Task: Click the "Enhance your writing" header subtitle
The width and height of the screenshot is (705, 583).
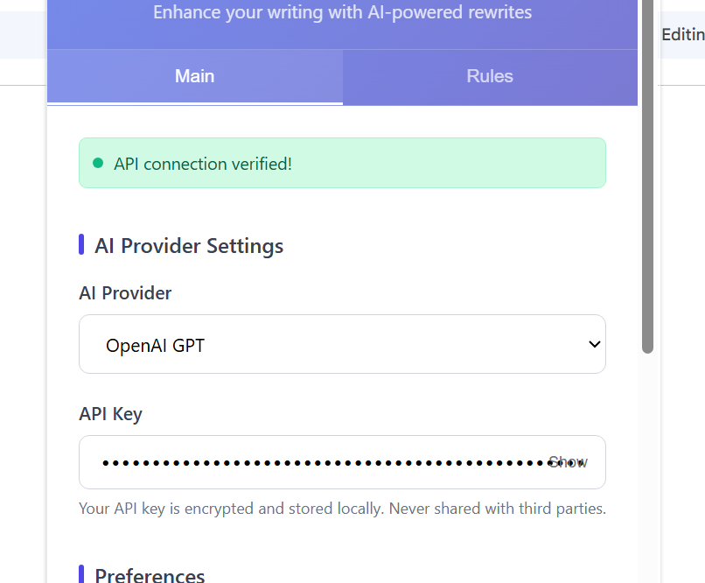Action: coord(342,12)
